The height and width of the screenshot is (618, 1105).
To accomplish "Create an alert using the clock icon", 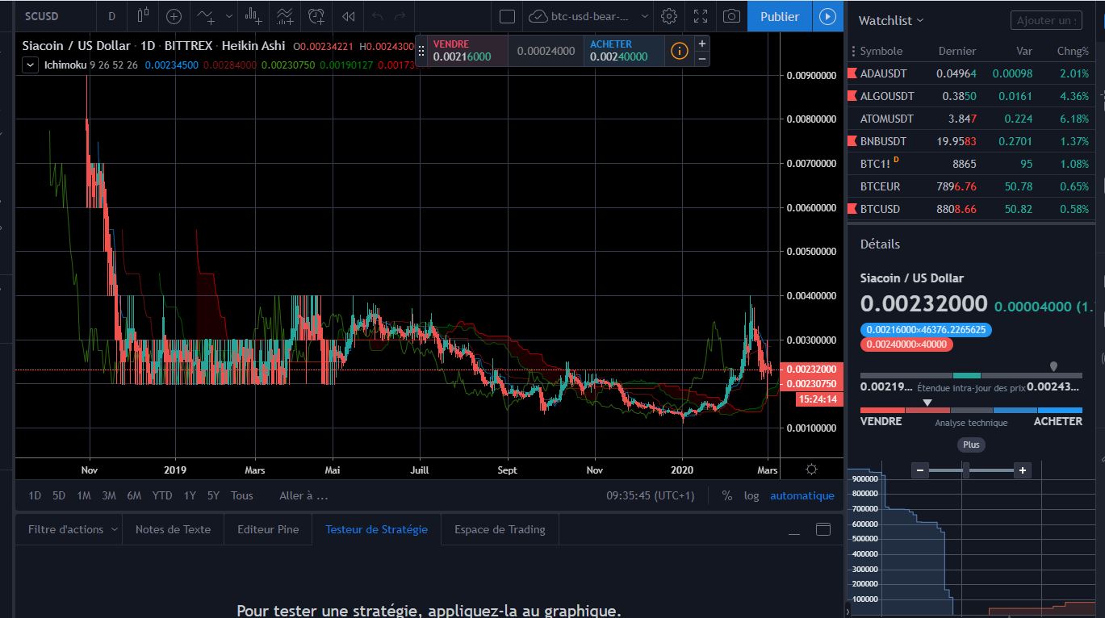I will point(316,16).
